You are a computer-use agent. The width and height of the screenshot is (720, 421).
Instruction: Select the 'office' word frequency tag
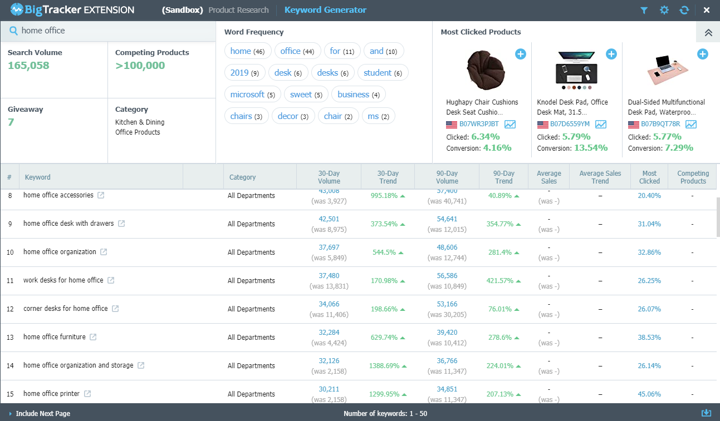pos(297,51)
